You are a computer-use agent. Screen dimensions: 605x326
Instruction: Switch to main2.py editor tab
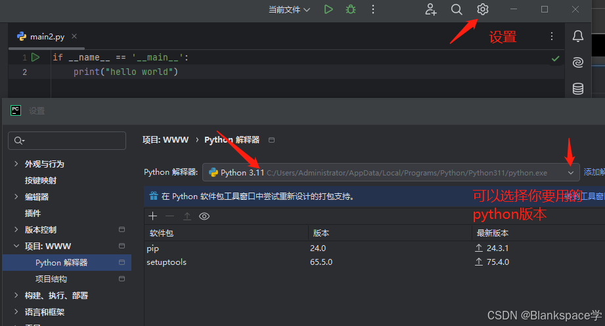click(47, 37)
